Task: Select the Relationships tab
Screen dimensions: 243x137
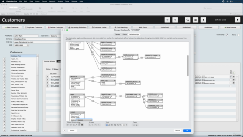Action: pos(134,35)
